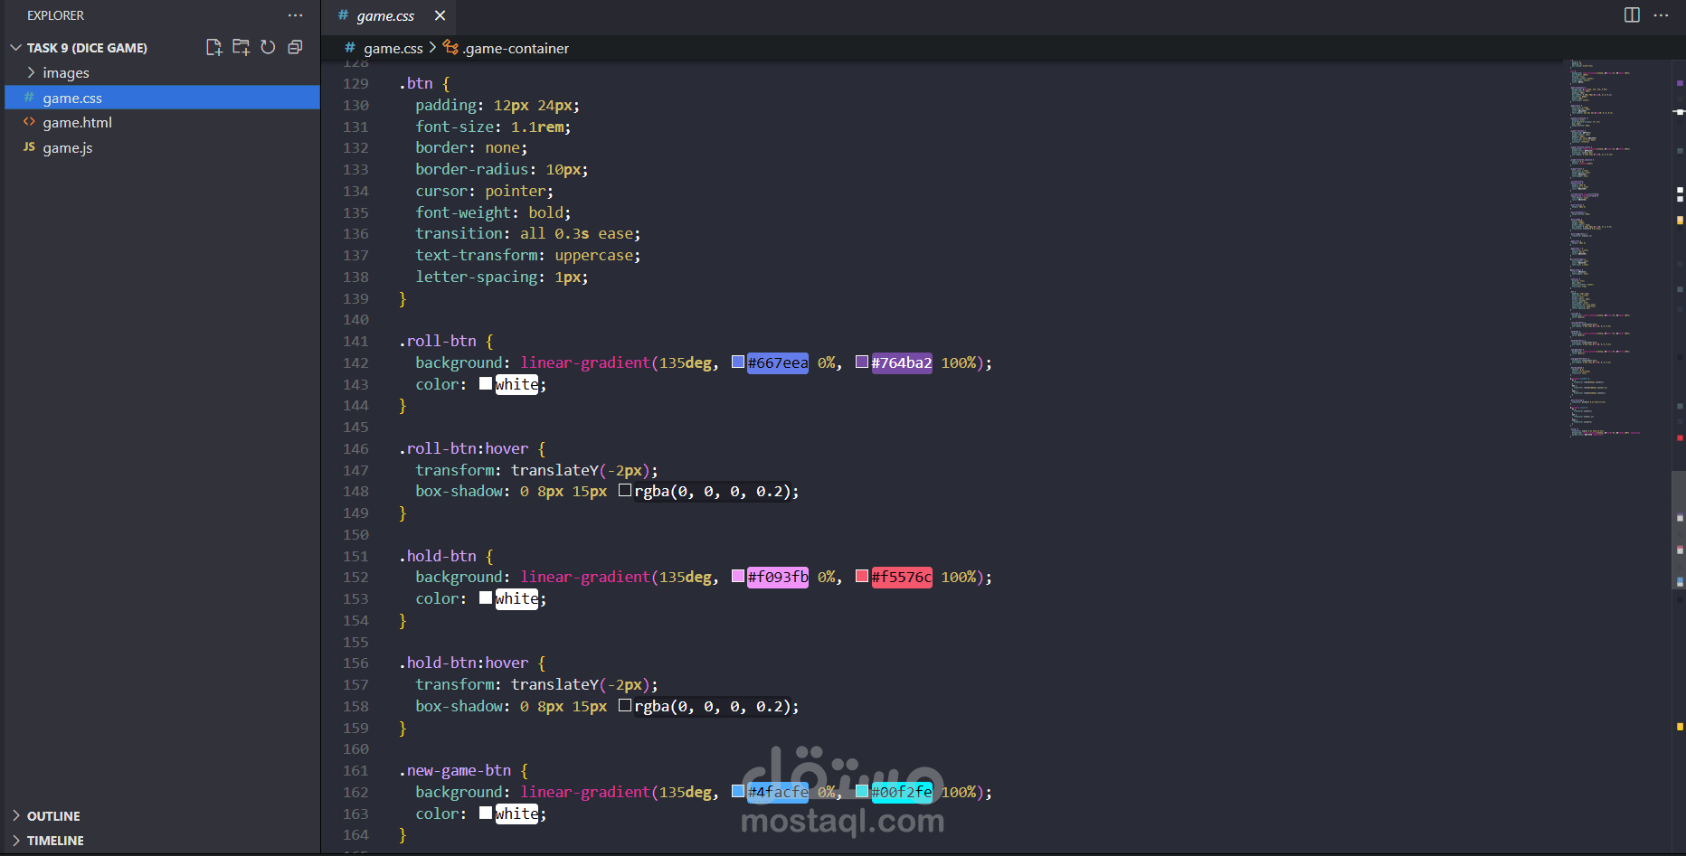This screenshot has height=856, width=1686.
Task: Open Explorer views and more actions menu
Action: tap(295, 15)
